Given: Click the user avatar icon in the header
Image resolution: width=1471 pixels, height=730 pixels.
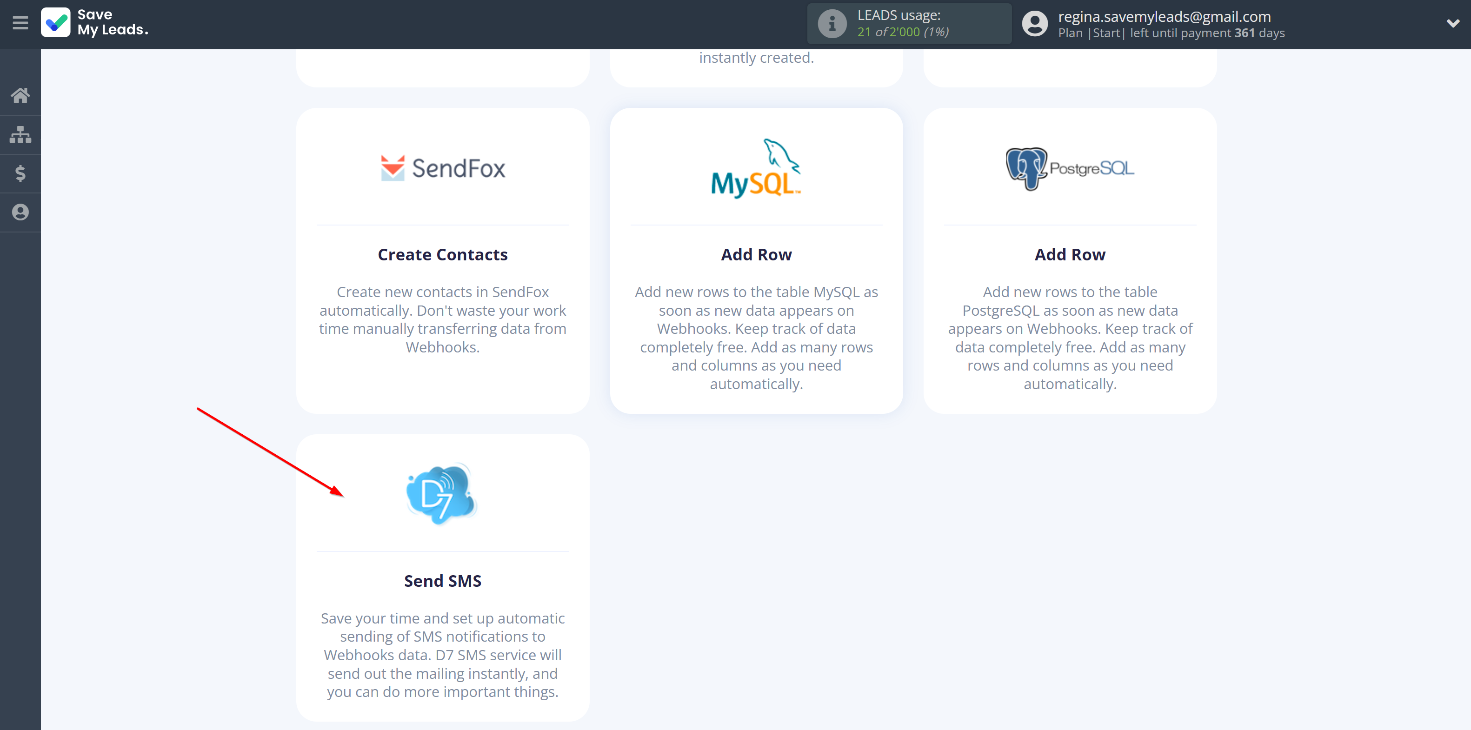Looking at the screenshot, I should (x=1035, y=23).
